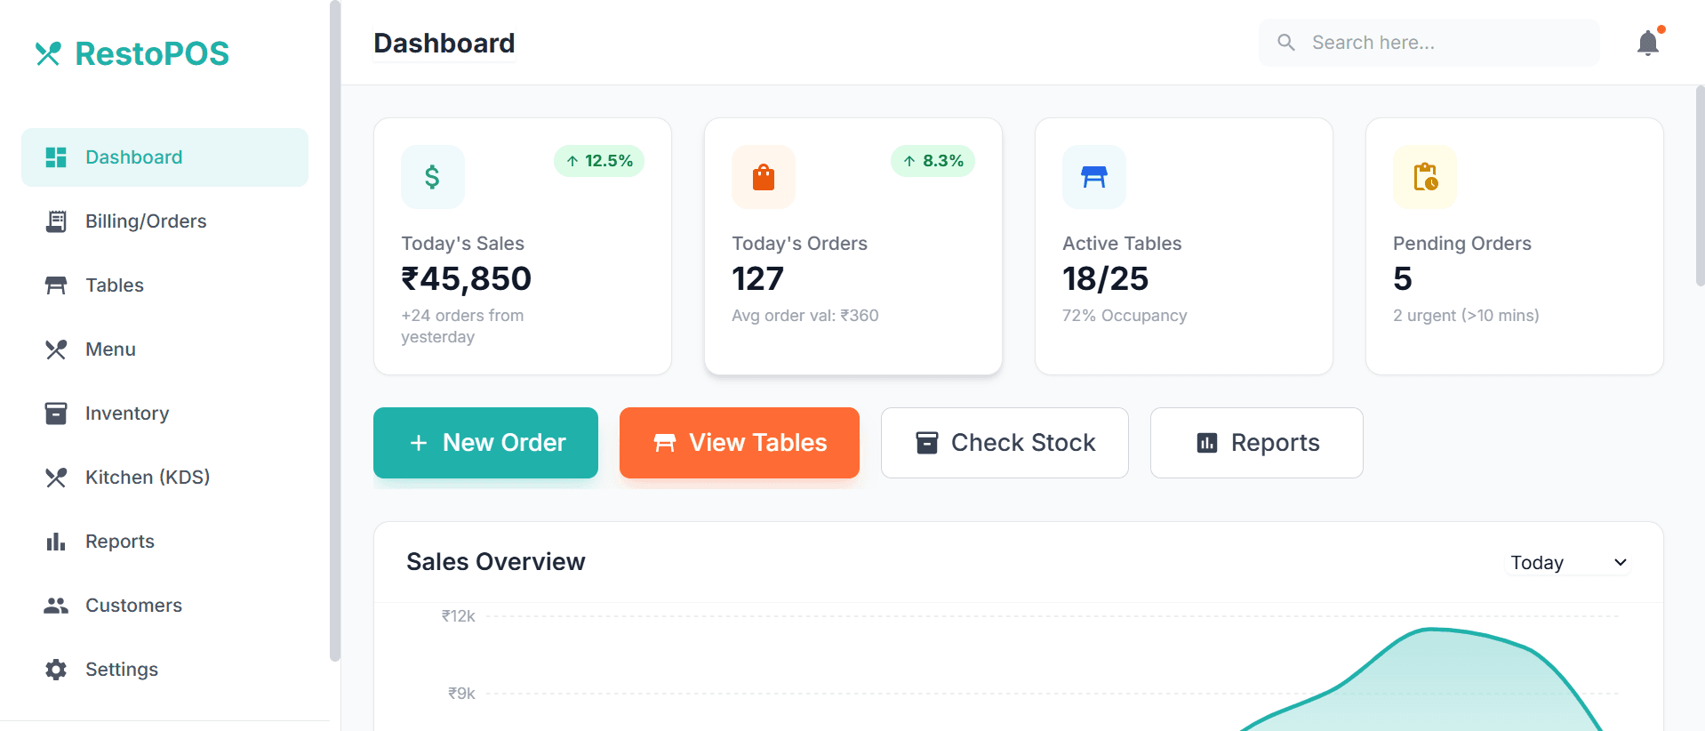Click the ₹9k axis label
Image resolution: width=1705 pixels, height=731 pixels.
point(461,694)
